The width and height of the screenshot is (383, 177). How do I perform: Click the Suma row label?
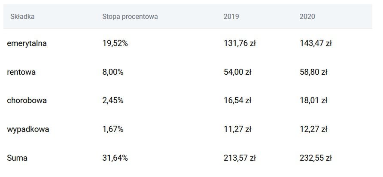point(17,158)
